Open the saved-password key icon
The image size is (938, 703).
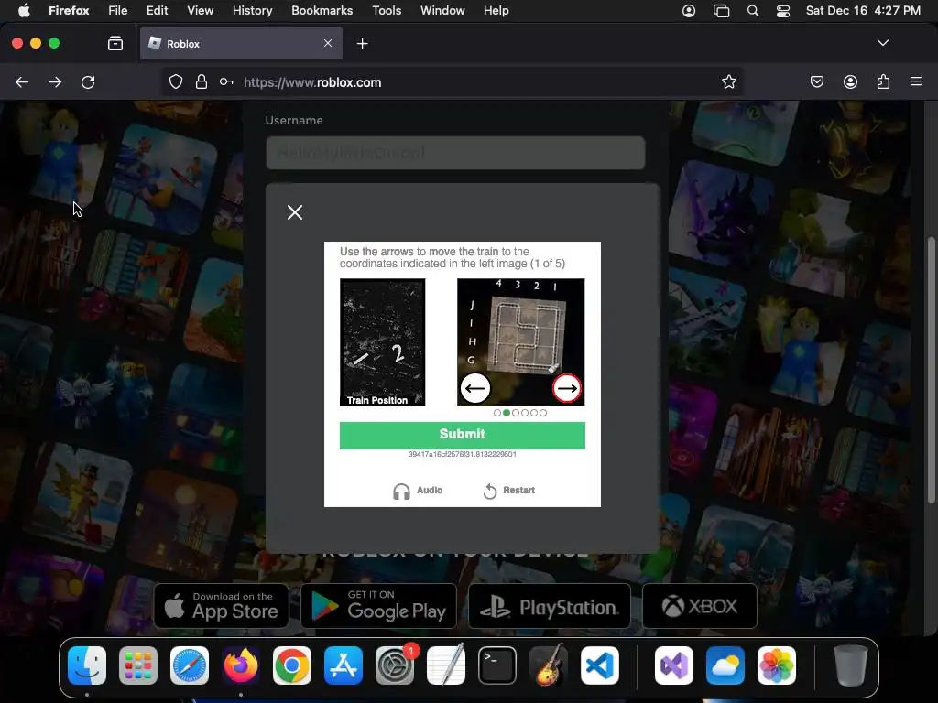[227, 81]
